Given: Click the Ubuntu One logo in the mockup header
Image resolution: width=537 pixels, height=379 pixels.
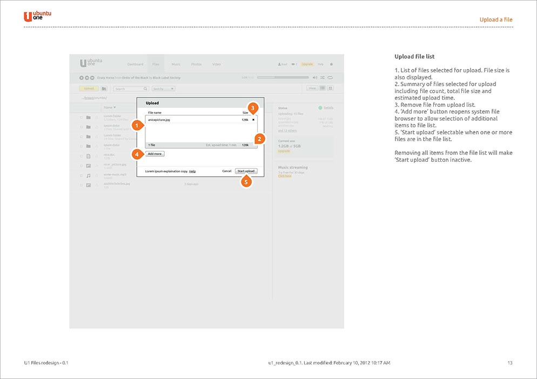Looking at the screenshot, I should pos(91,63).
